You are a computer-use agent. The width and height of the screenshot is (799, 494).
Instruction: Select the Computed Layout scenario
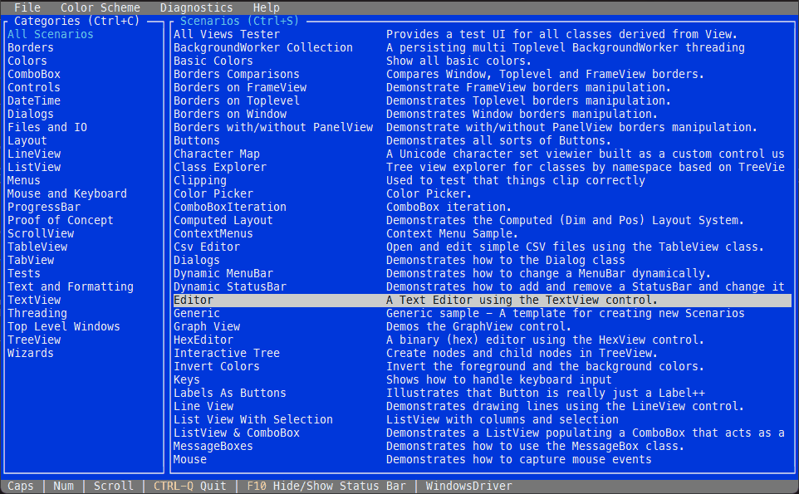coord(223,219)
